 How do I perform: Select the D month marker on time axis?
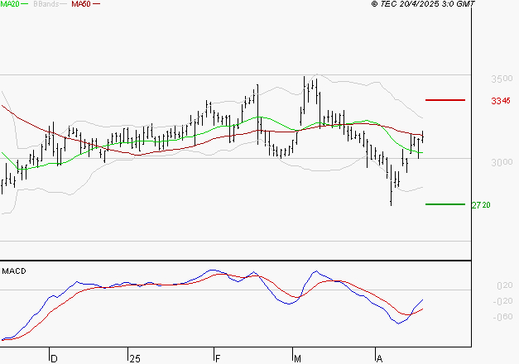pyautogui.click(x=55, y=358)
